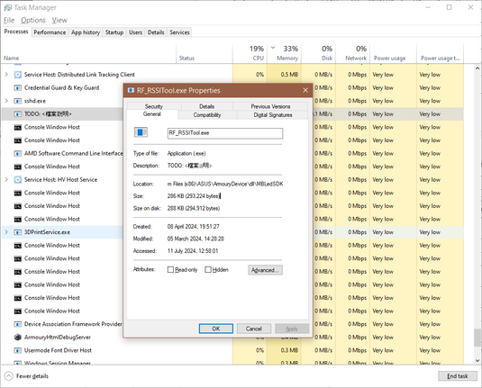Expand the Service Host: Distributed Link Tracking Client row
Screen dimensions: 482x388
pos(6,75)
